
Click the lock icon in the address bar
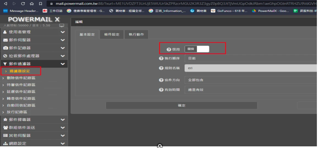pos(51,4)
